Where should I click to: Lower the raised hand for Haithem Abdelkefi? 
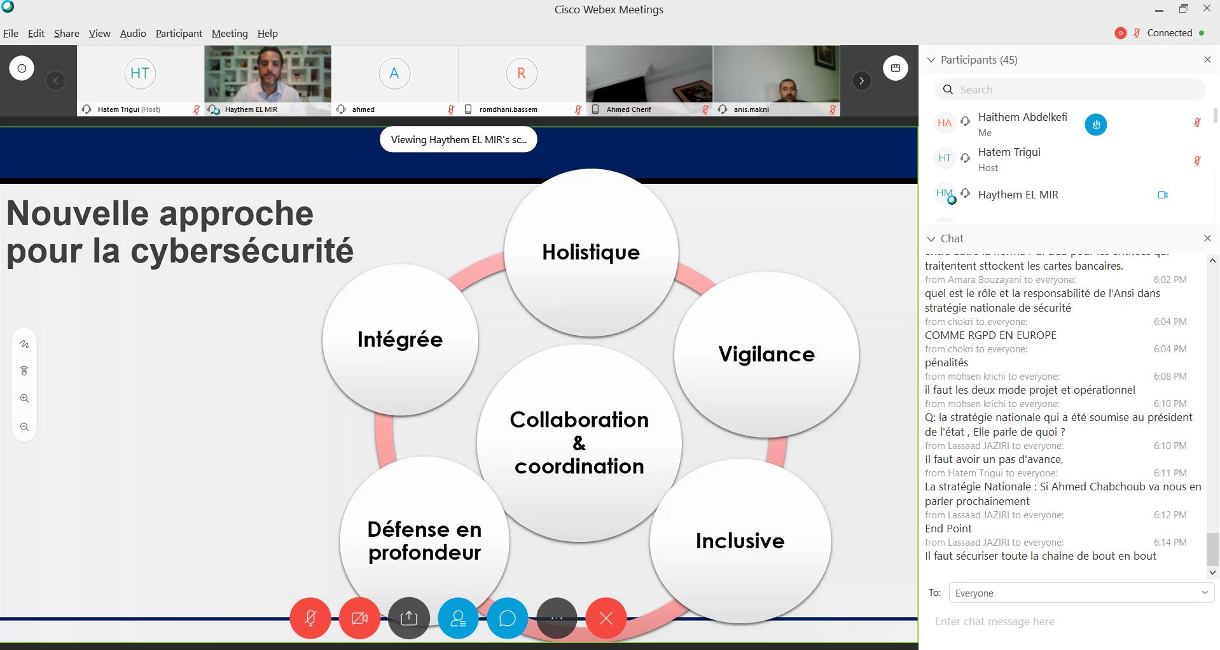[1095, 125]
